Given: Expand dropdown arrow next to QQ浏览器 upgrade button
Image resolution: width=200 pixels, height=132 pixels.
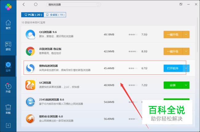Looking at the screenshot, I should click(x=186, y=34).
